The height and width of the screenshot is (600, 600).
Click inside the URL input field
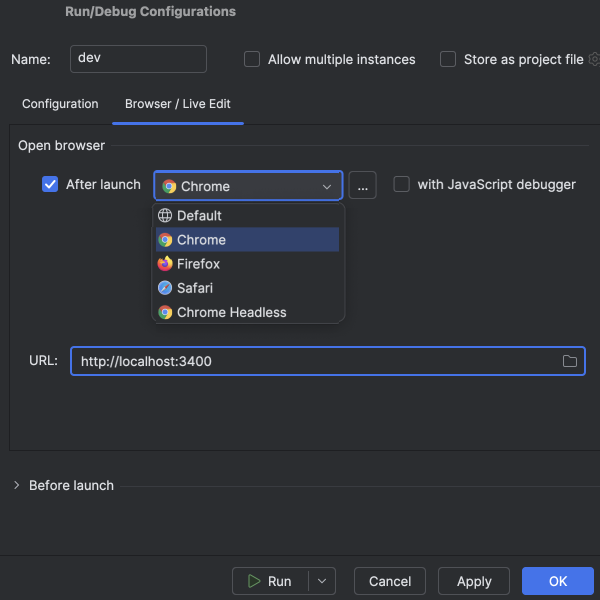tap(250, 361)
